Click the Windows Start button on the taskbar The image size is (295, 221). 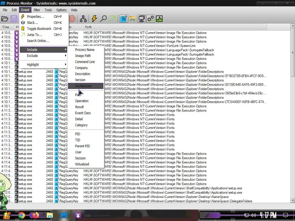point(7,215)
